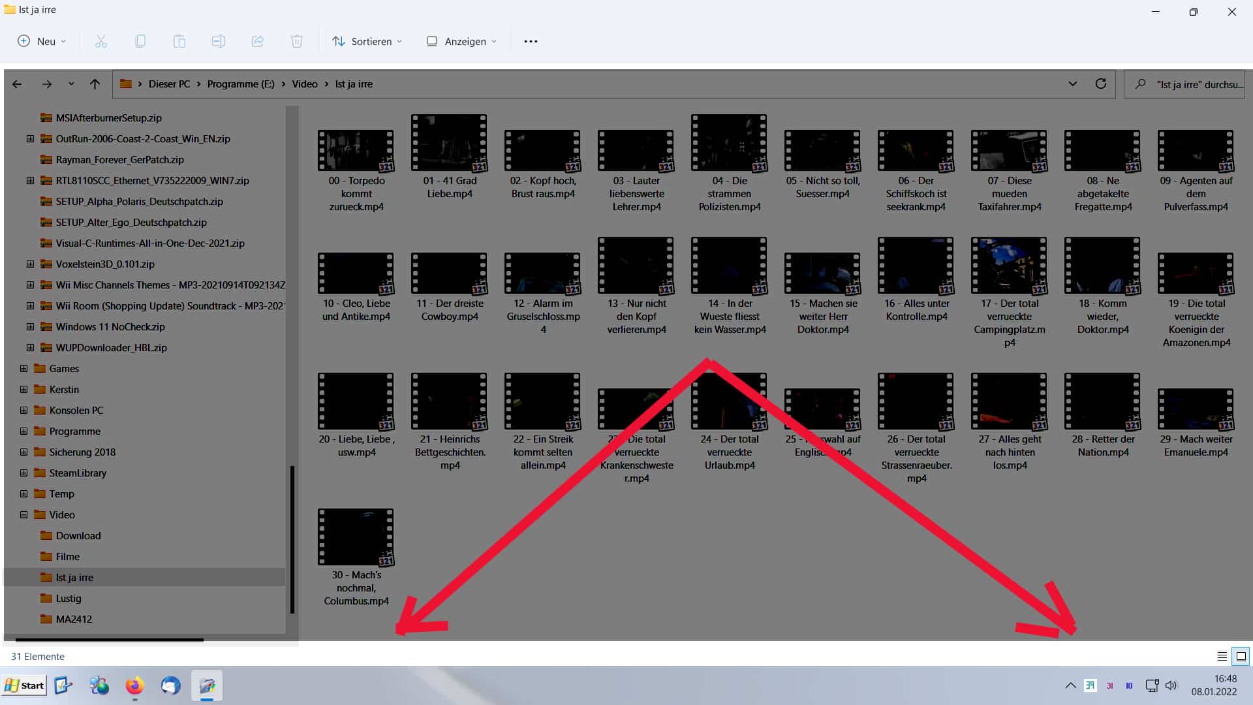Switch to details list view icon
This screenshot has height=705, width=1253.
pos(1222,657)
